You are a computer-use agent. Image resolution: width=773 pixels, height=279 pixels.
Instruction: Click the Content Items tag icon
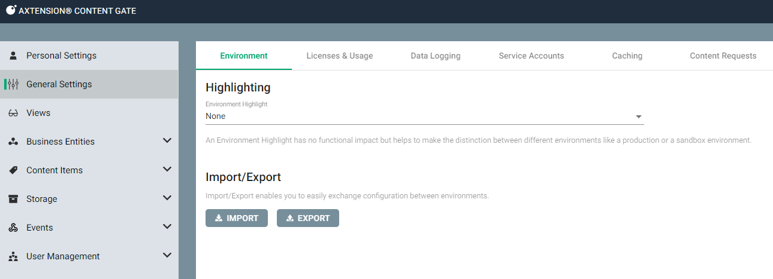[x=13, y=170]
